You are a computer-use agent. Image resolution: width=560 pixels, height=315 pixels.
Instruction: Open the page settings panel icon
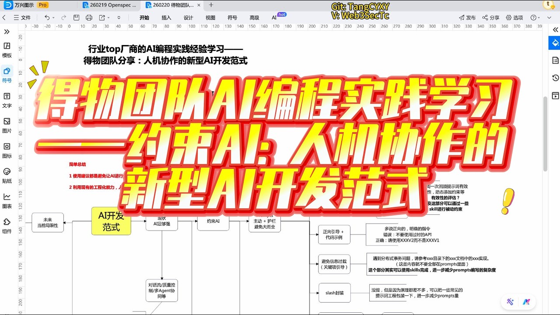click(555, 60)
